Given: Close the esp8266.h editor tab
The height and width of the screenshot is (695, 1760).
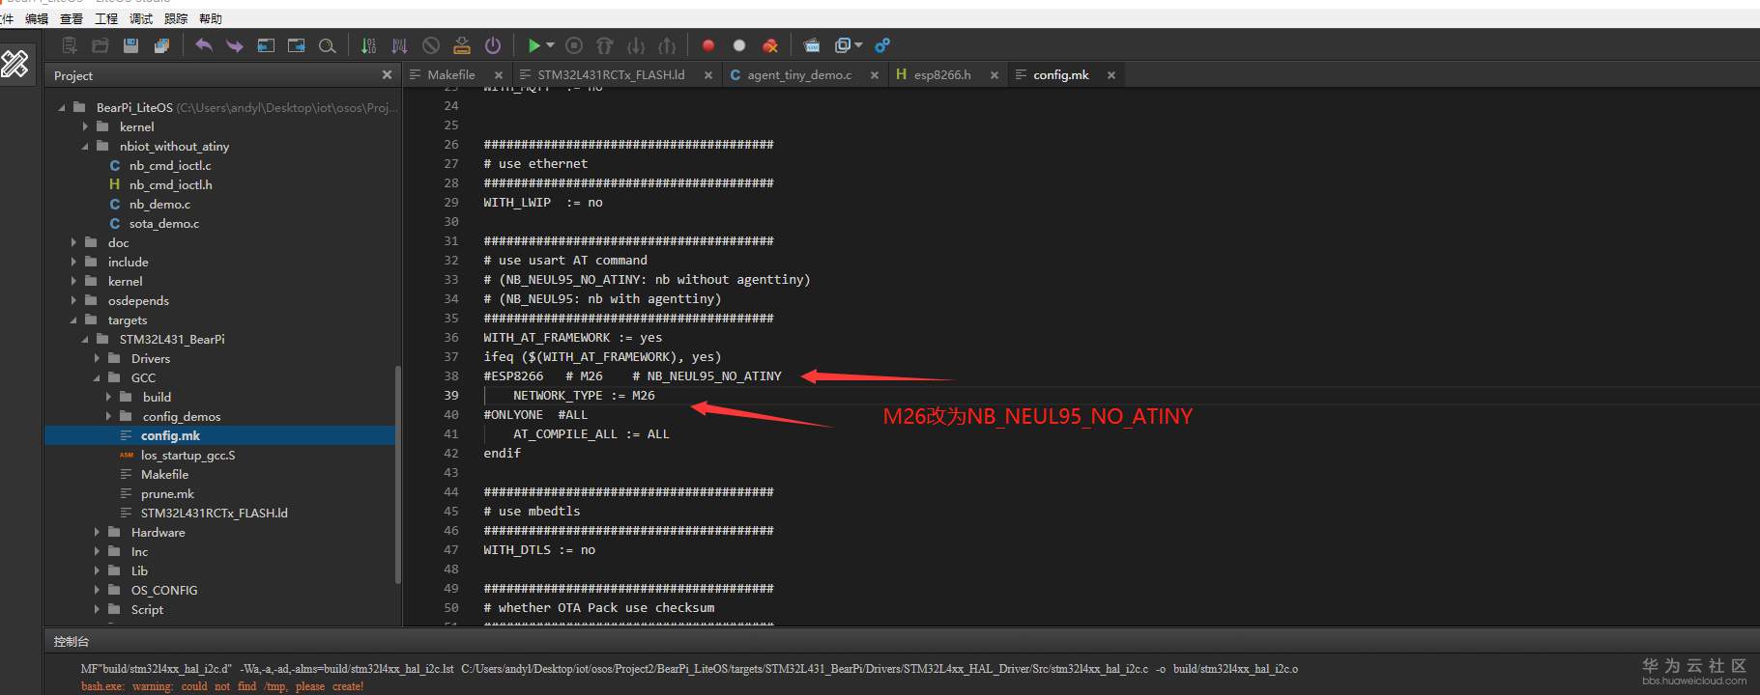Looking at the screenshot, I should [x=994, y=75].
